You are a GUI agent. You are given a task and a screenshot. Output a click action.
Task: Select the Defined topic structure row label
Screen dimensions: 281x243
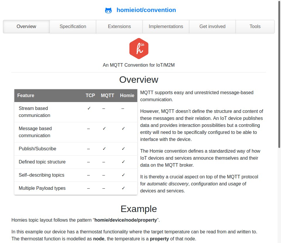(x=42, y=162)
